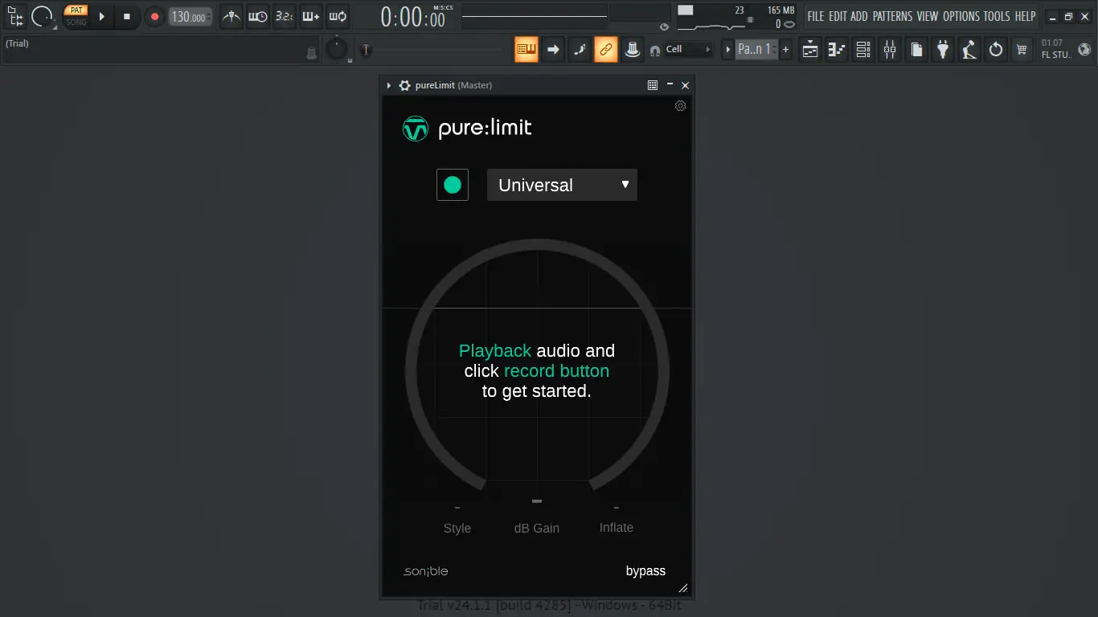Screen dimensions: 1098x617
Task: Click the green record circle in pure:limit
Action: (452, 185)
